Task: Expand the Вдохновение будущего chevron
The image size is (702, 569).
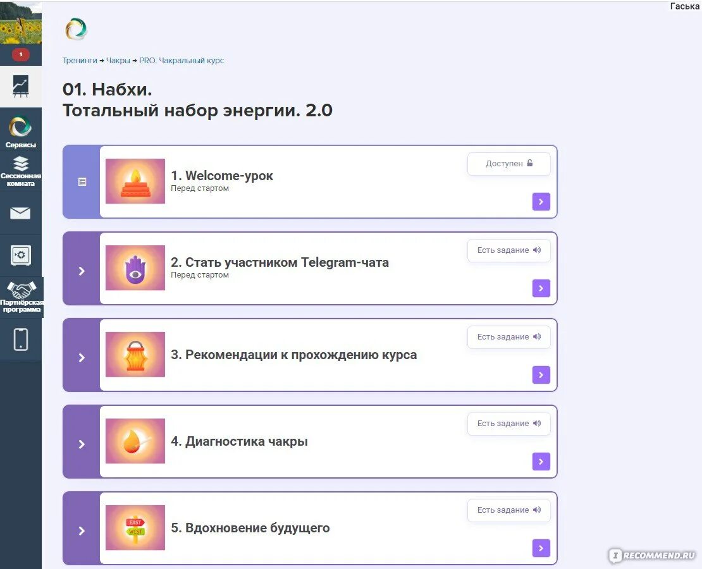Action: click(82, 531)
